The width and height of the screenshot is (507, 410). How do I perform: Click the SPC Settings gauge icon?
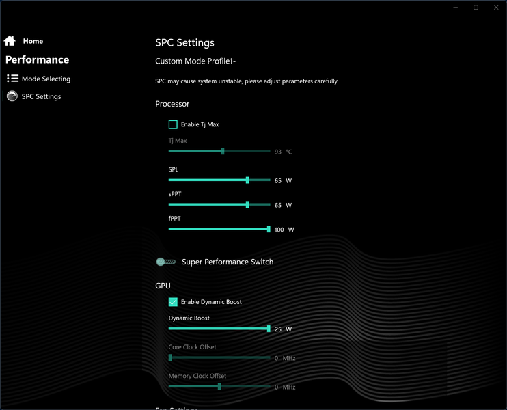coord(12,96)
